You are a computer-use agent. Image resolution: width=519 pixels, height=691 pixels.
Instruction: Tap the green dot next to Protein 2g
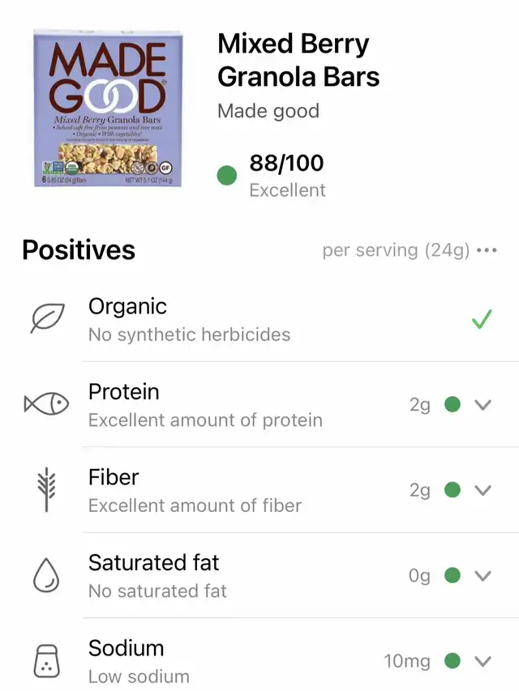point(453,404)
